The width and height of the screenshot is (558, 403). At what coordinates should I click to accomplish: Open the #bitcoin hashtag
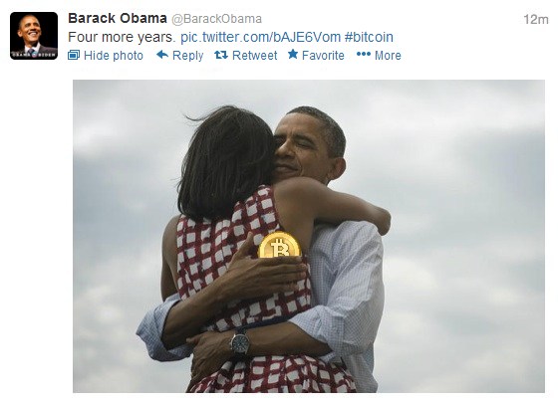coord(369,37)
